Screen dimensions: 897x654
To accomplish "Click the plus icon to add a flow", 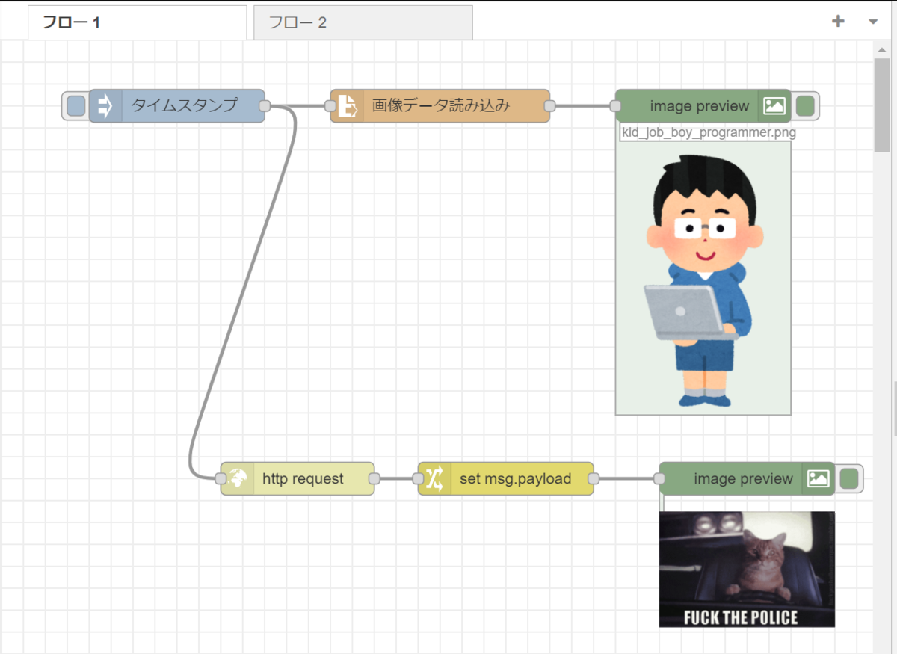I will pyautogui.click(x=838, y=22).
